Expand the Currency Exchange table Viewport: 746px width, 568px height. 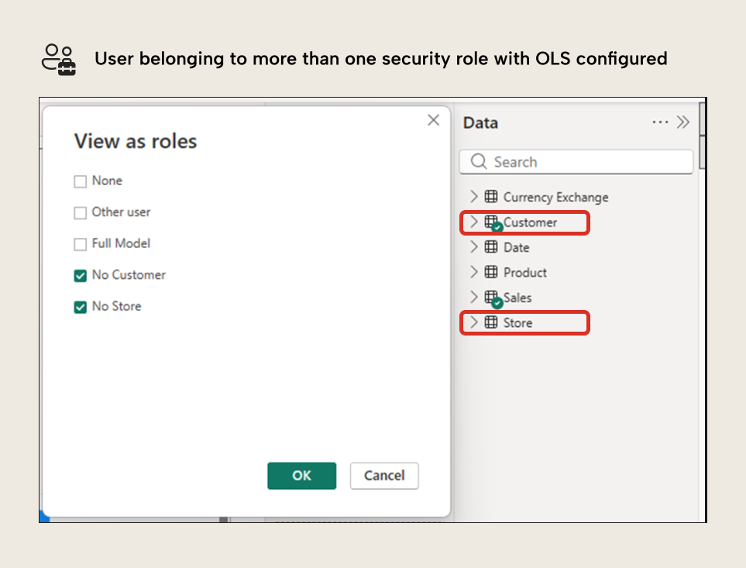tap(473, 197)
